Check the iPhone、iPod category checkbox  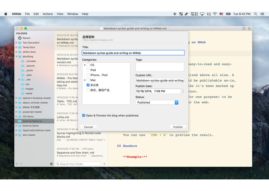[88, 75]
